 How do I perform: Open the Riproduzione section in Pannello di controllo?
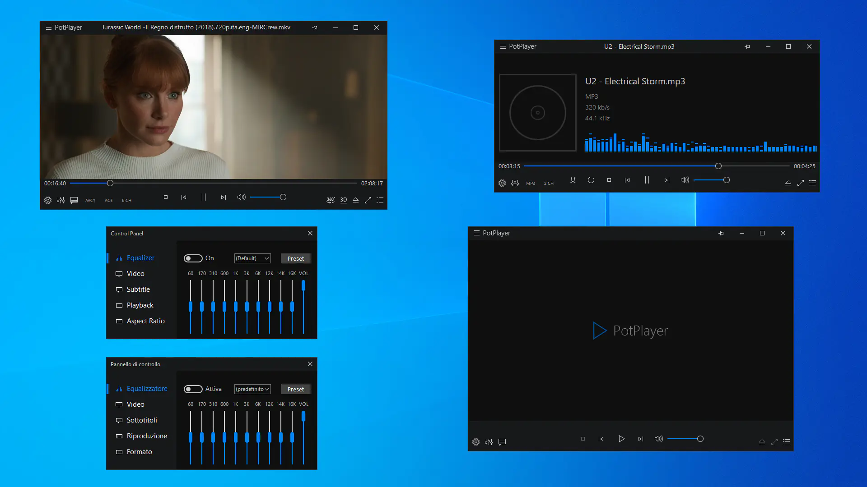pos(147,436)
